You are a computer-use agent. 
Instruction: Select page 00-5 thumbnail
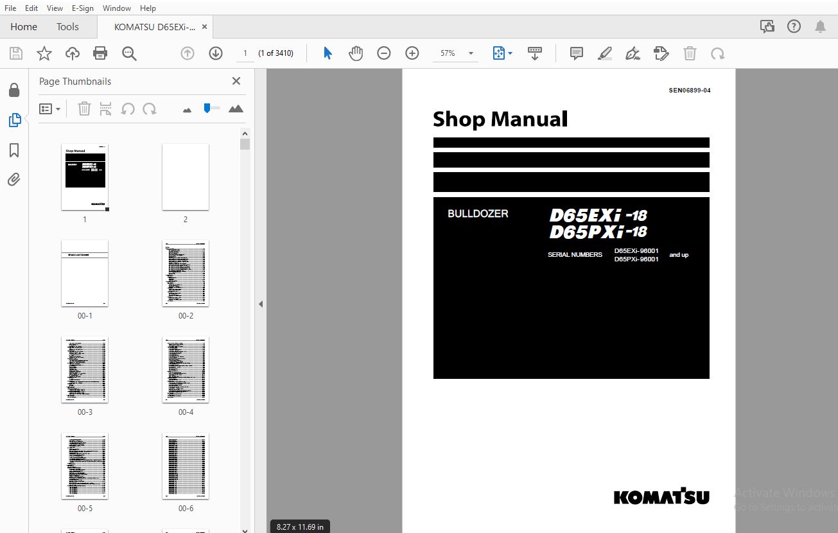point(85,466)
